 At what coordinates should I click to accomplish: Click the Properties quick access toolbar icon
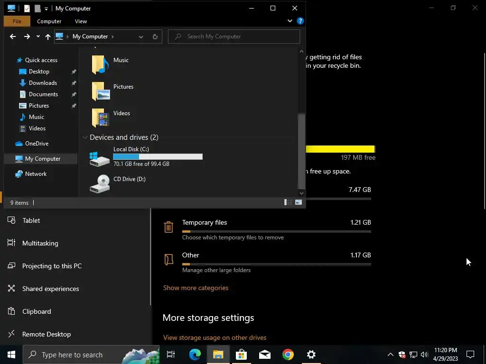[27, 9]
